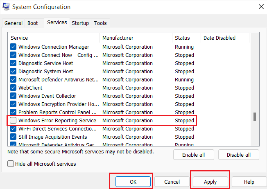Select the 'Windows Event Collector' row text
The height and width of the screenshot is (189, 267).
pos(47,96)
